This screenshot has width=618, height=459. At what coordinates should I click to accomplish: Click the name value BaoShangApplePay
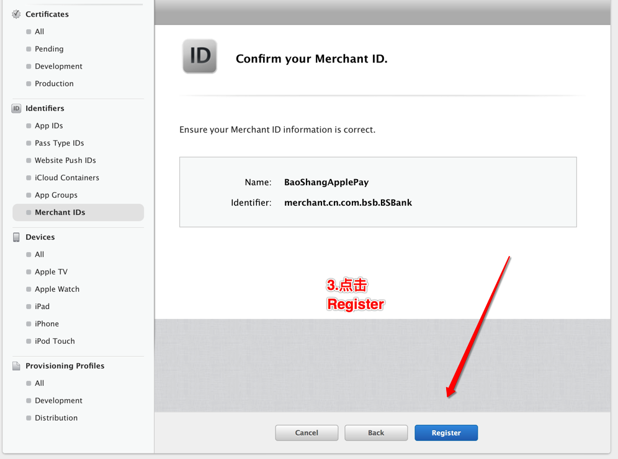click(x=326, y=182)
